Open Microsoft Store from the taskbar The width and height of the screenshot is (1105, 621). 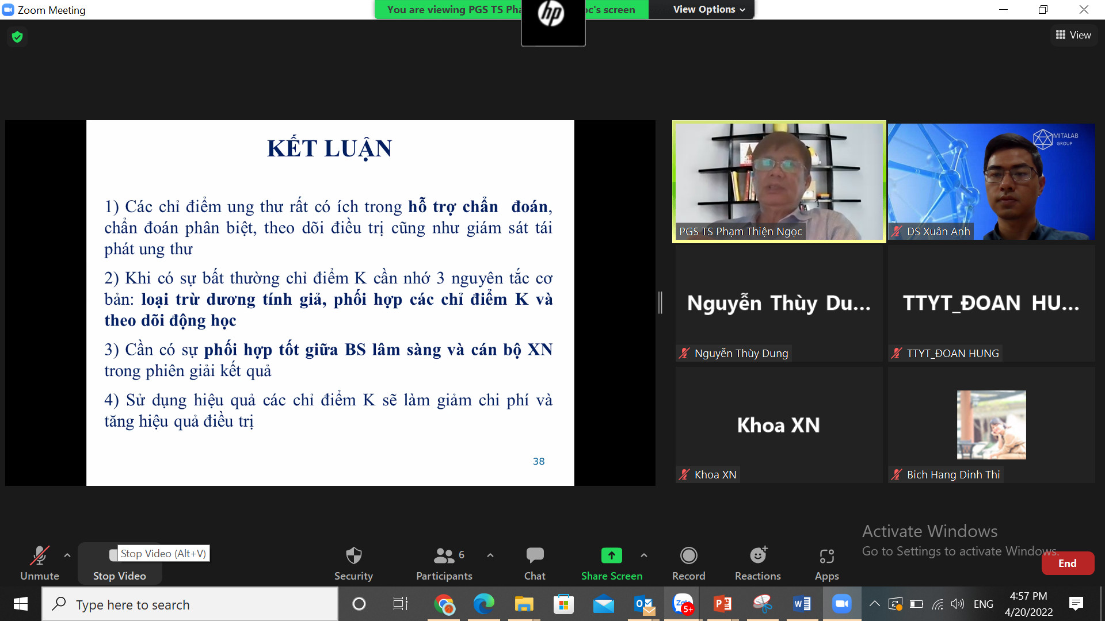[563, 604]
